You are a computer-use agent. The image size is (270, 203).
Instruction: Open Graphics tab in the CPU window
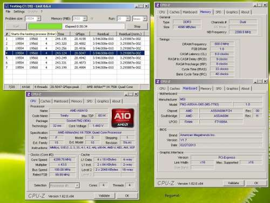click(x=103, y=101)
